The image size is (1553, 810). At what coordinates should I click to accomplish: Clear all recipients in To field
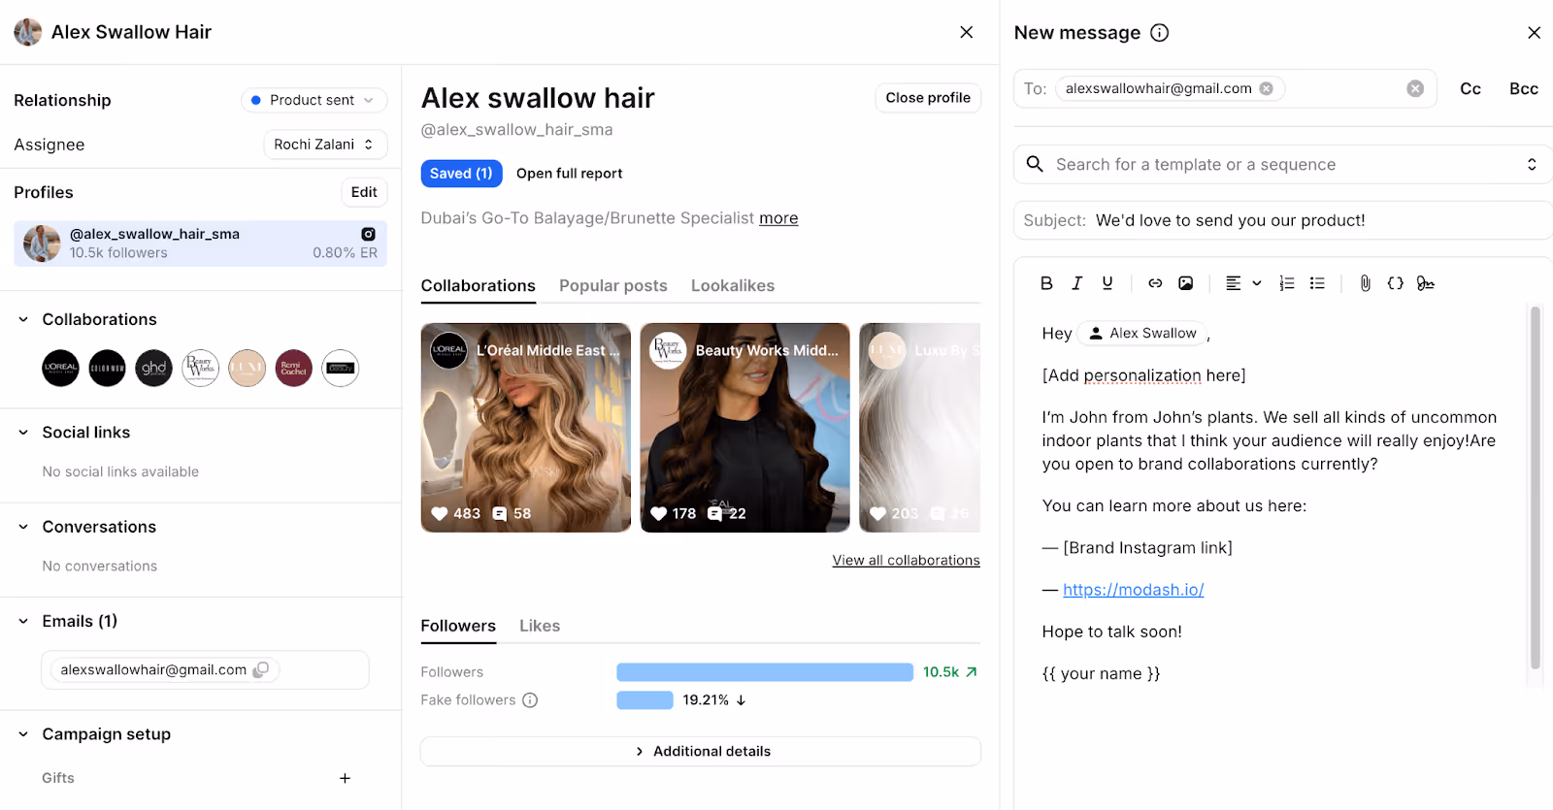1415,88
